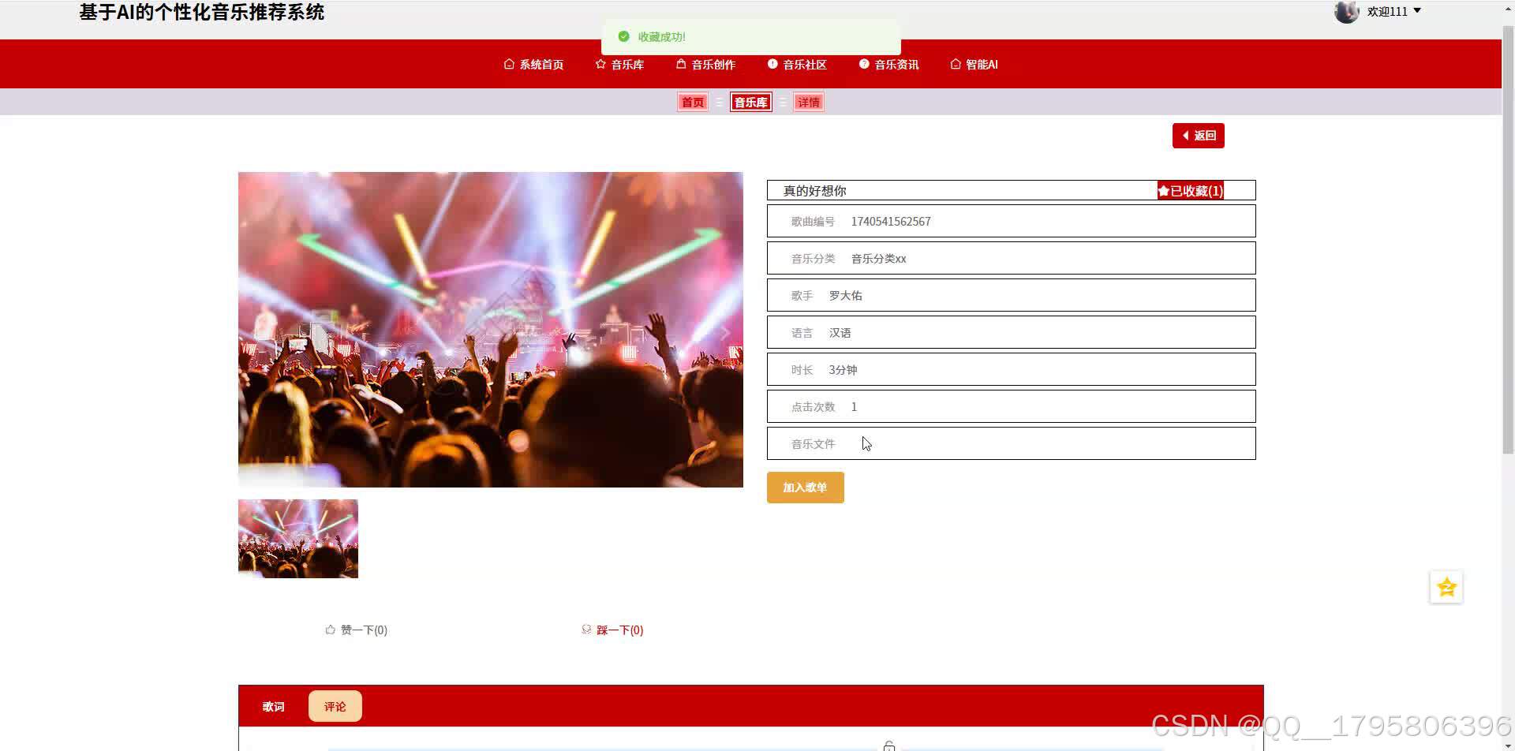1515x751 pixels.
Task: Open the 音乐创作 menu item
Action: pyautogui.click(x=705, y=65)
